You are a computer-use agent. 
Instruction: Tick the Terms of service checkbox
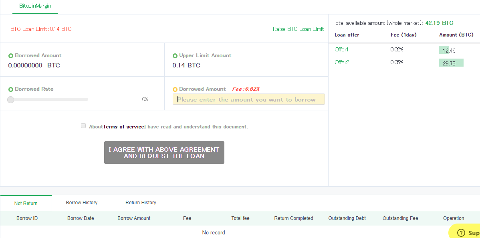click(x=83, y=126)
